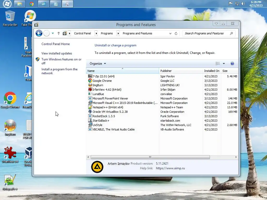Expand the arrow before Control Panel breadcrumb

point(69,33)
